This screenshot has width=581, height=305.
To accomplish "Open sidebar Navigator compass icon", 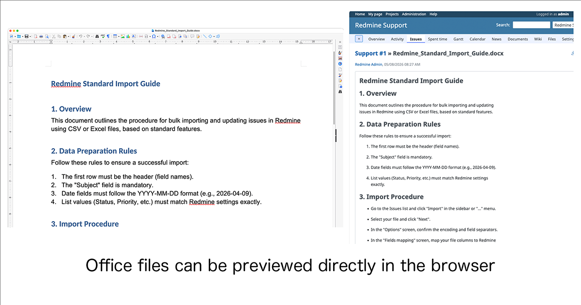I will tap(340, 63).
